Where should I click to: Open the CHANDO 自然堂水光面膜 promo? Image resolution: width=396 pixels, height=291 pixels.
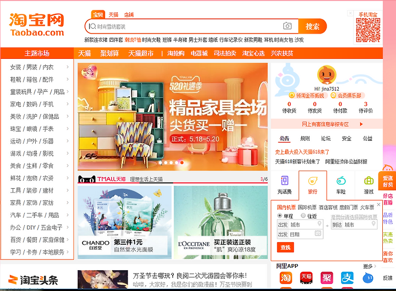click(x=124, y=222)
